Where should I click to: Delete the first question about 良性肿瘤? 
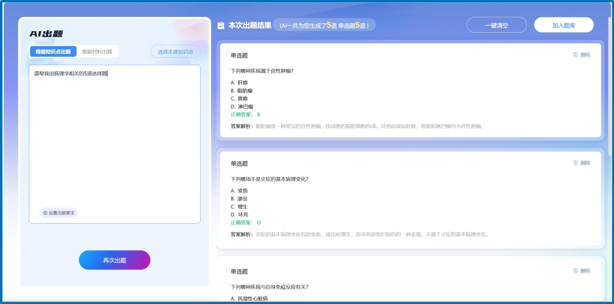tap(581, 55)
